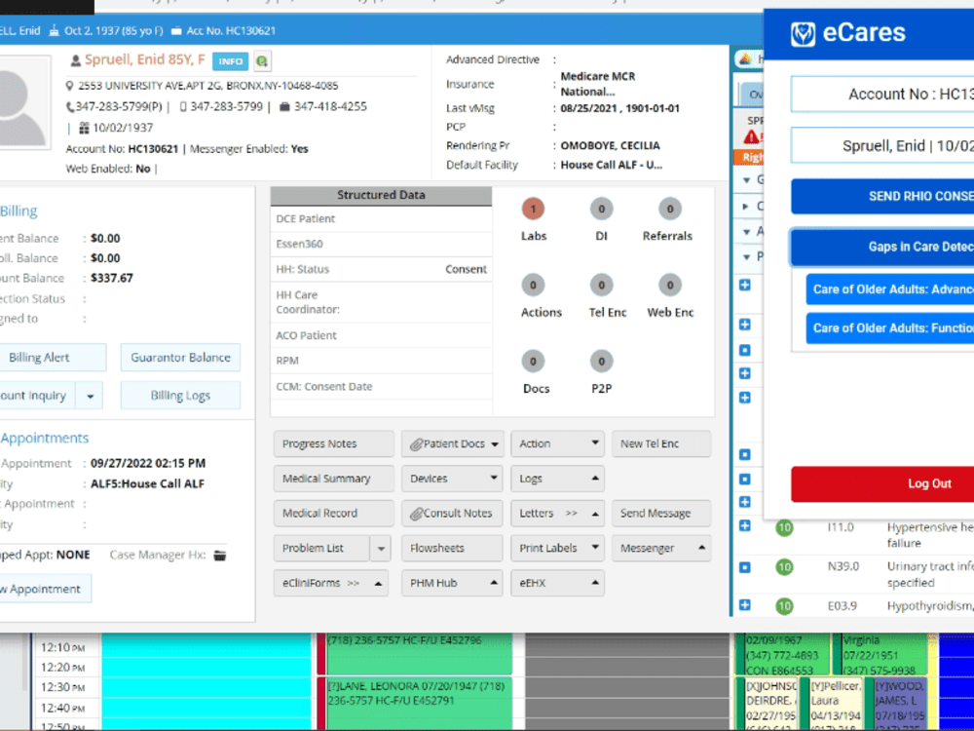Click the DI counter circle

601,209
